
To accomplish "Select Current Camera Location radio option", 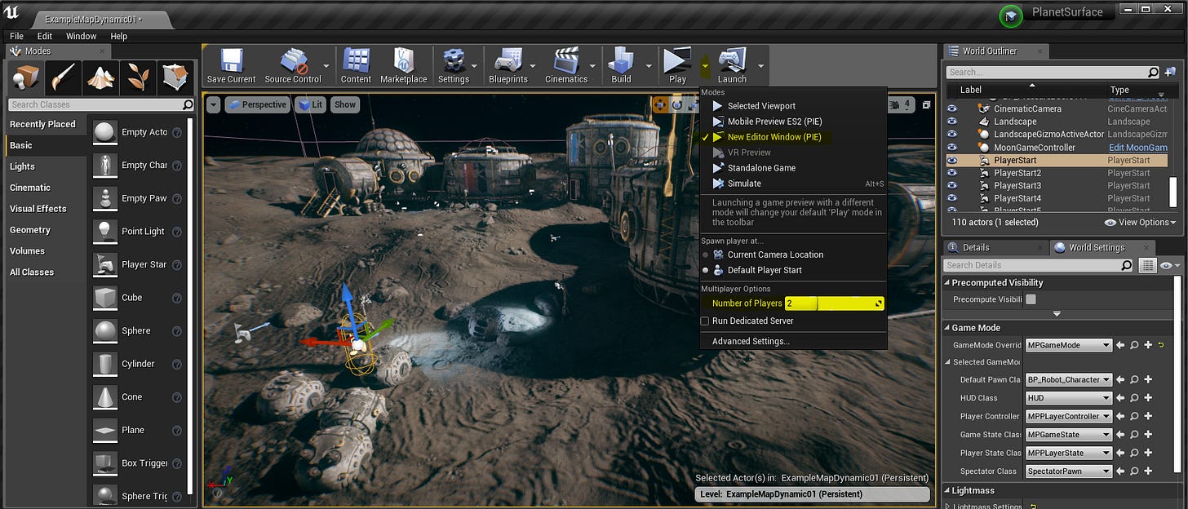I will [706, 254].
